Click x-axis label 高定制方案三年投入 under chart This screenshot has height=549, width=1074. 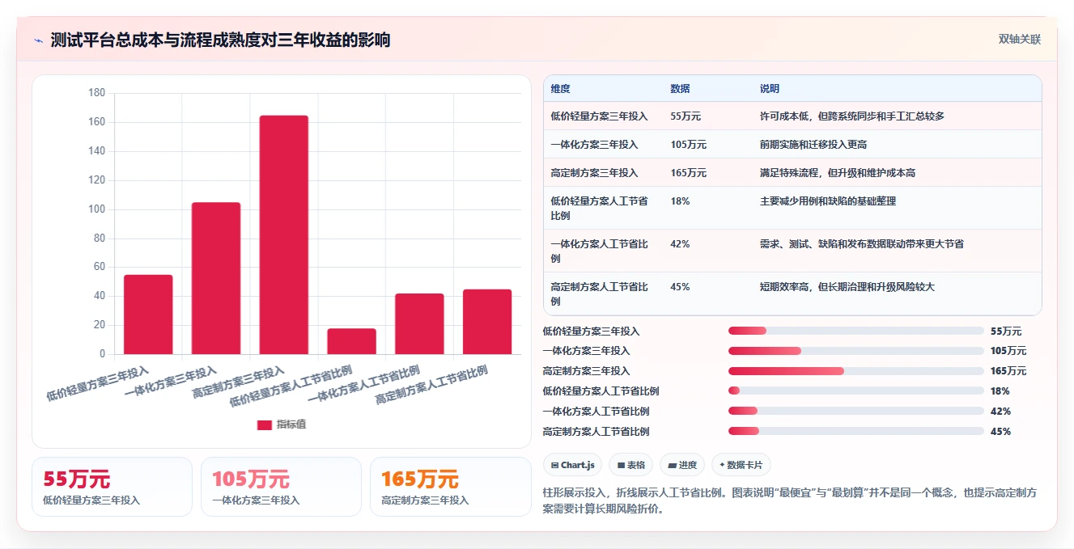[x=239, y=382]
